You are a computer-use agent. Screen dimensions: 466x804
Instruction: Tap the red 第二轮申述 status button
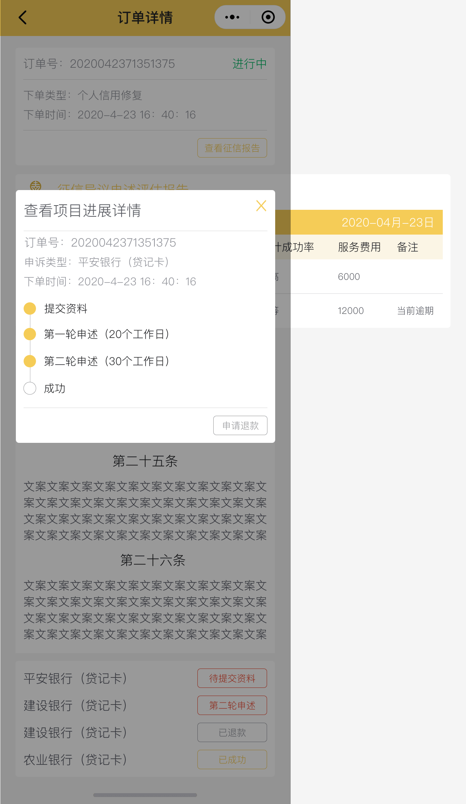(x=232, y=705)
